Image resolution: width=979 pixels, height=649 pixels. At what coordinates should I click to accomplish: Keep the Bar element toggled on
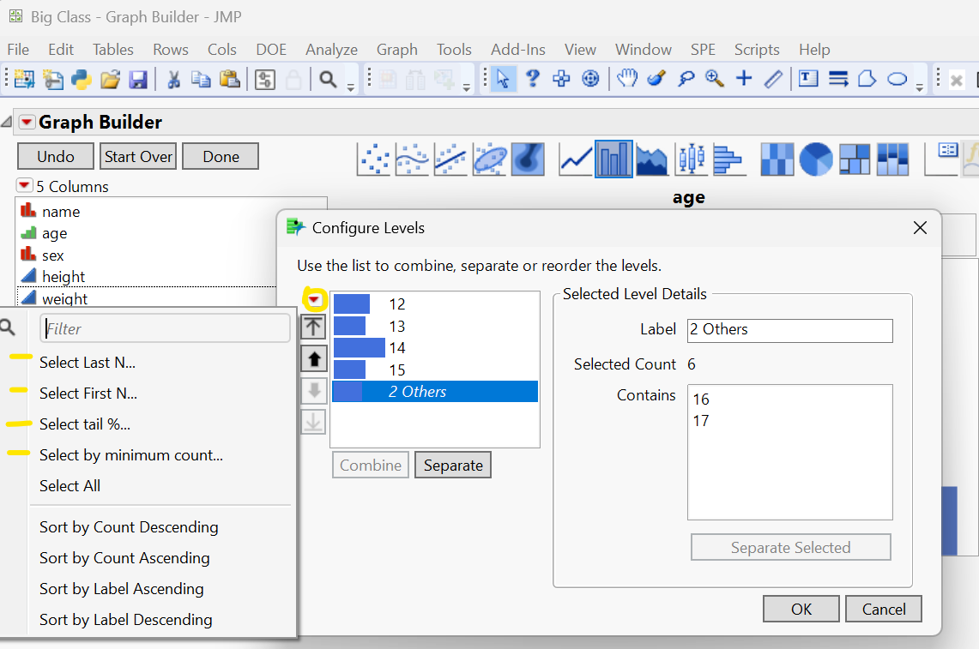(613, 159)
